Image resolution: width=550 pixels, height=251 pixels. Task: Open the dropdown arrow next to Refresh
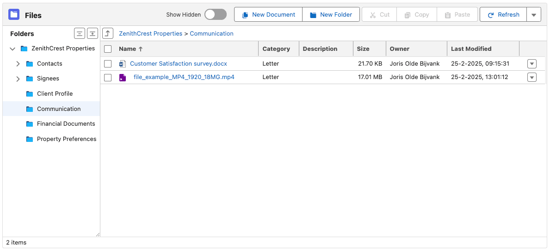point(534,15)
